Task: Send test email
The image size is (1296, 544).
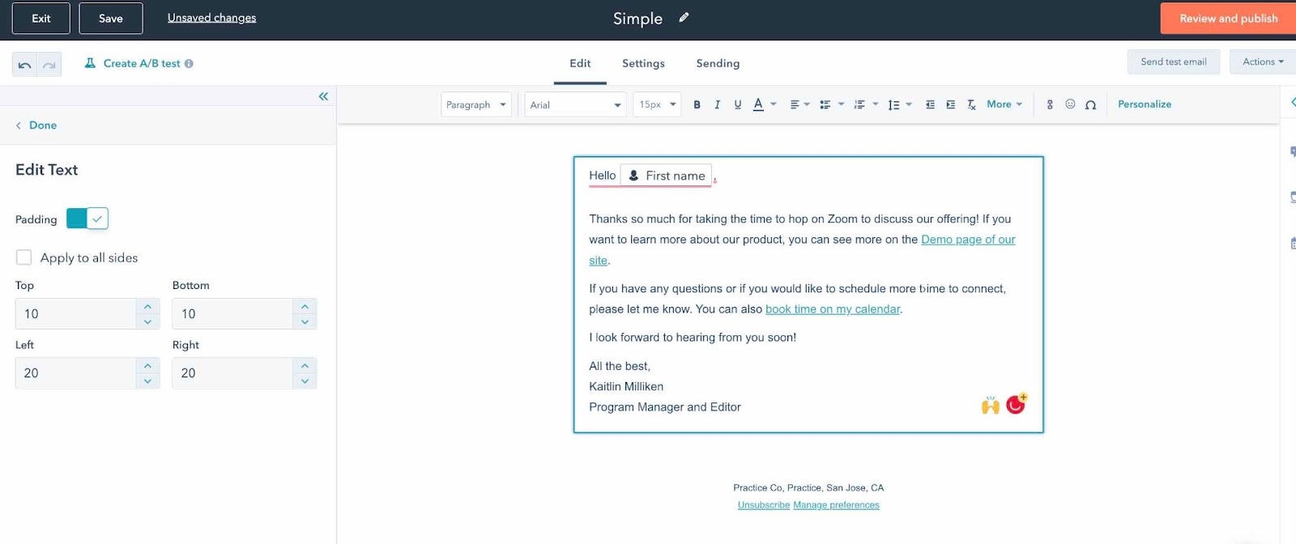Action: point(1174,62)
